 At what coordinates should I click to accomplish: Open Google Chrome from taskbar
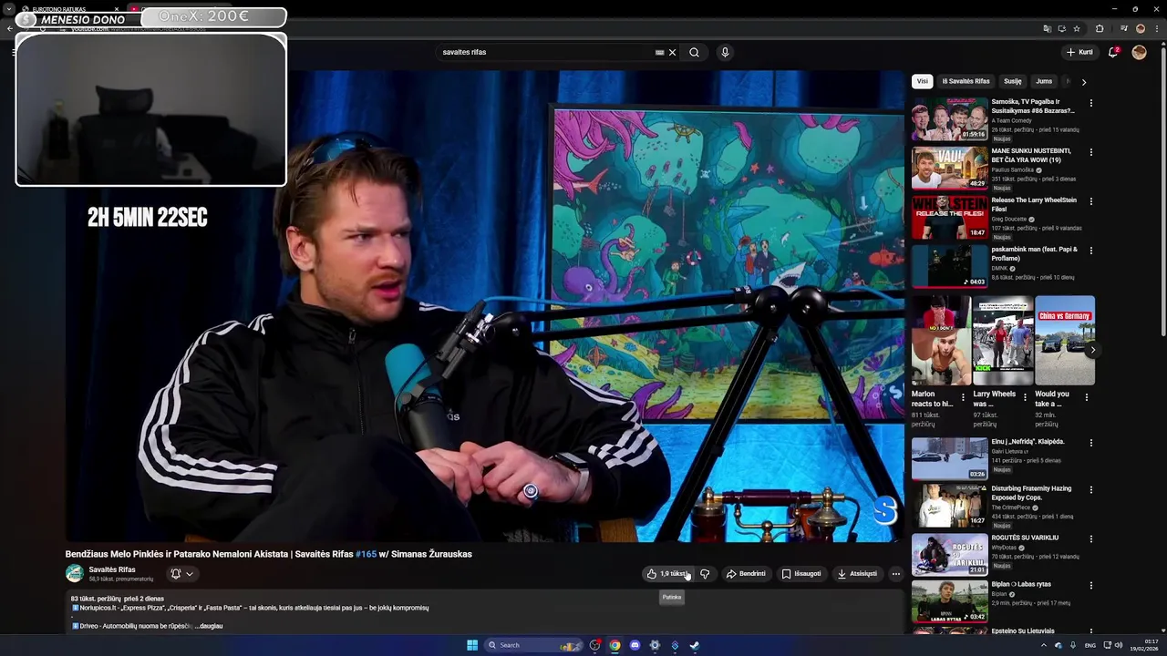pyautogui.click(x=615, y=645)
